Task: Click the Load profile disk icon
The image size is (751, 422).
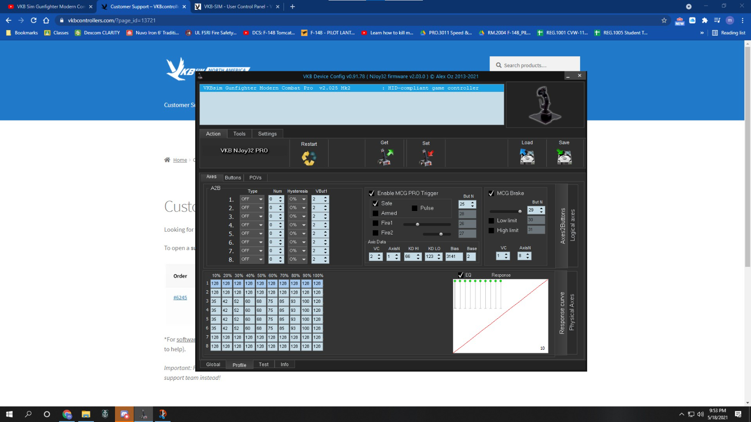Action: (527, 157)
